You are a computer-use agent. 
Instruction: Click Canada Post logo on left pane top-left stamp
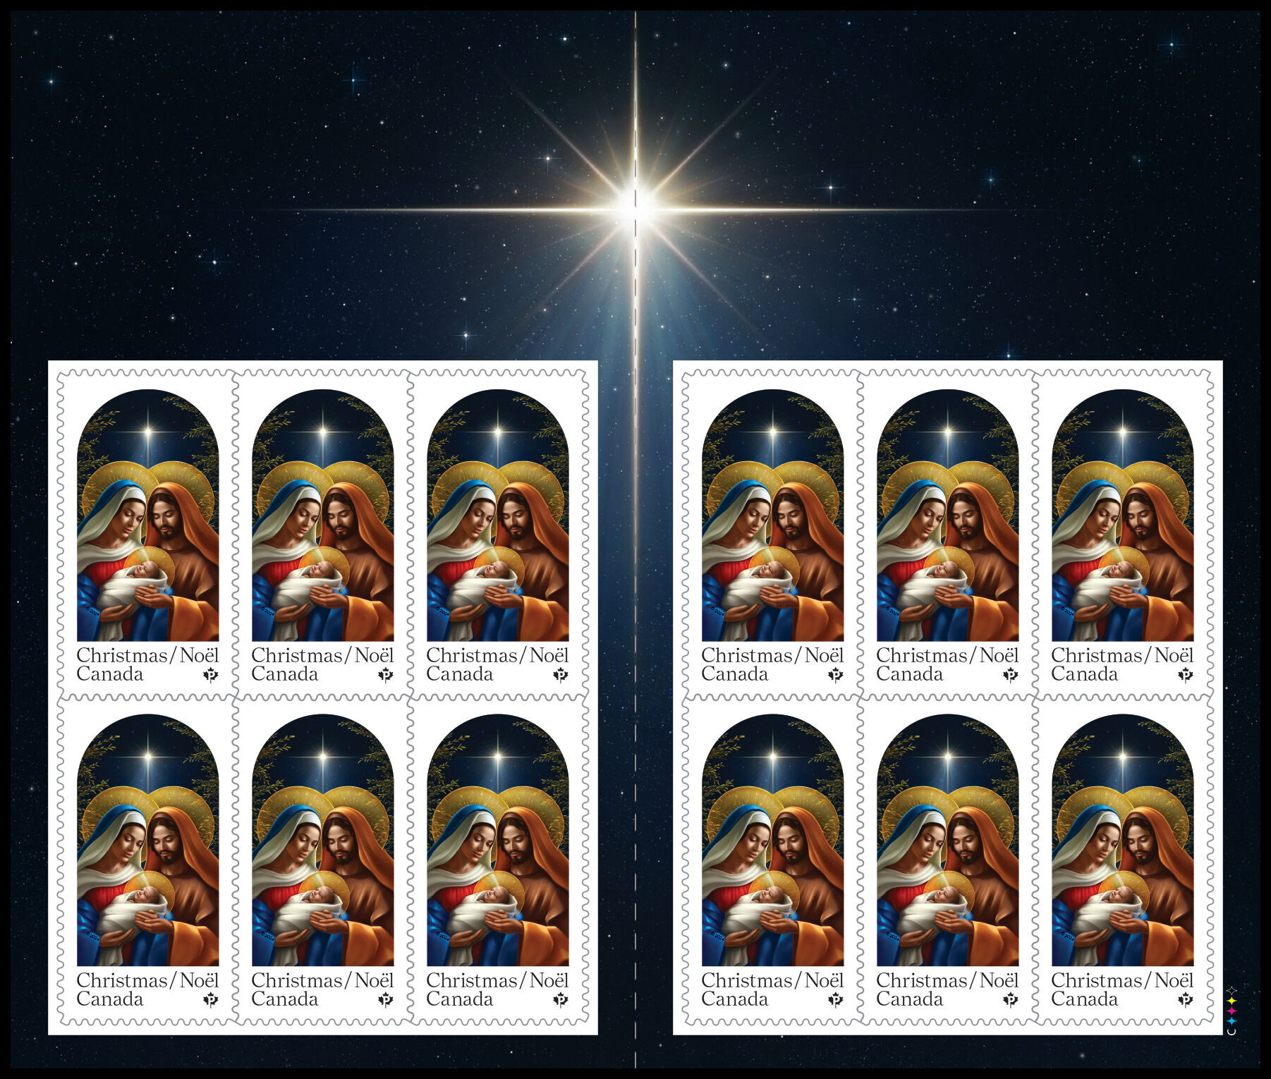[211, 675]
